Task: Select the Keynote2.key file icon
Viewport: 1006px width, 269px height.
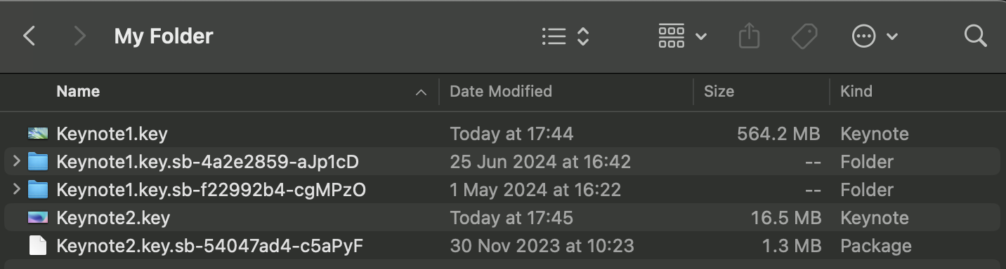Action: click(38, 218)
